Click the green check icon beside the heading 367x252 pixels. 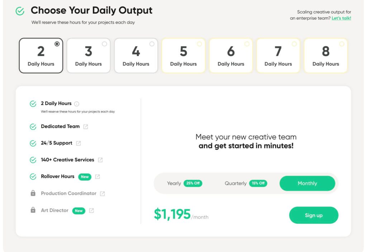(20, 11)
